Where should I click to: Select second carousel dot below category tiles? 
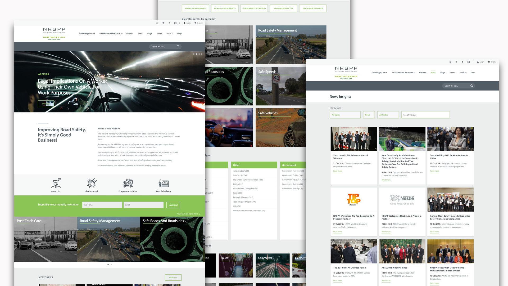pyautogui.click(x=111, y=265)
